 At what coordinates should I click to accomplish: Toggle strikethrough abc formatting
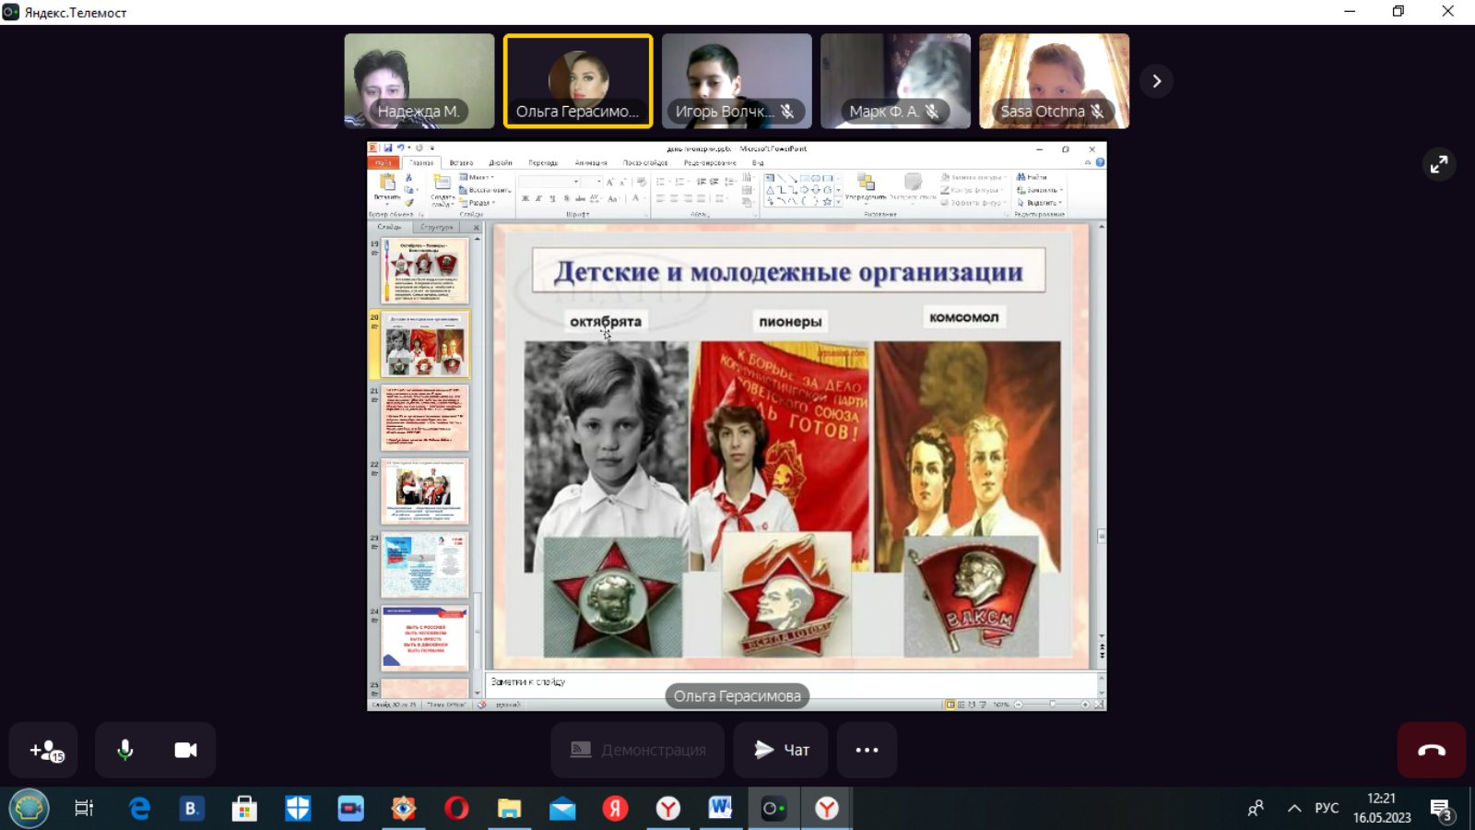coord(580,198)
